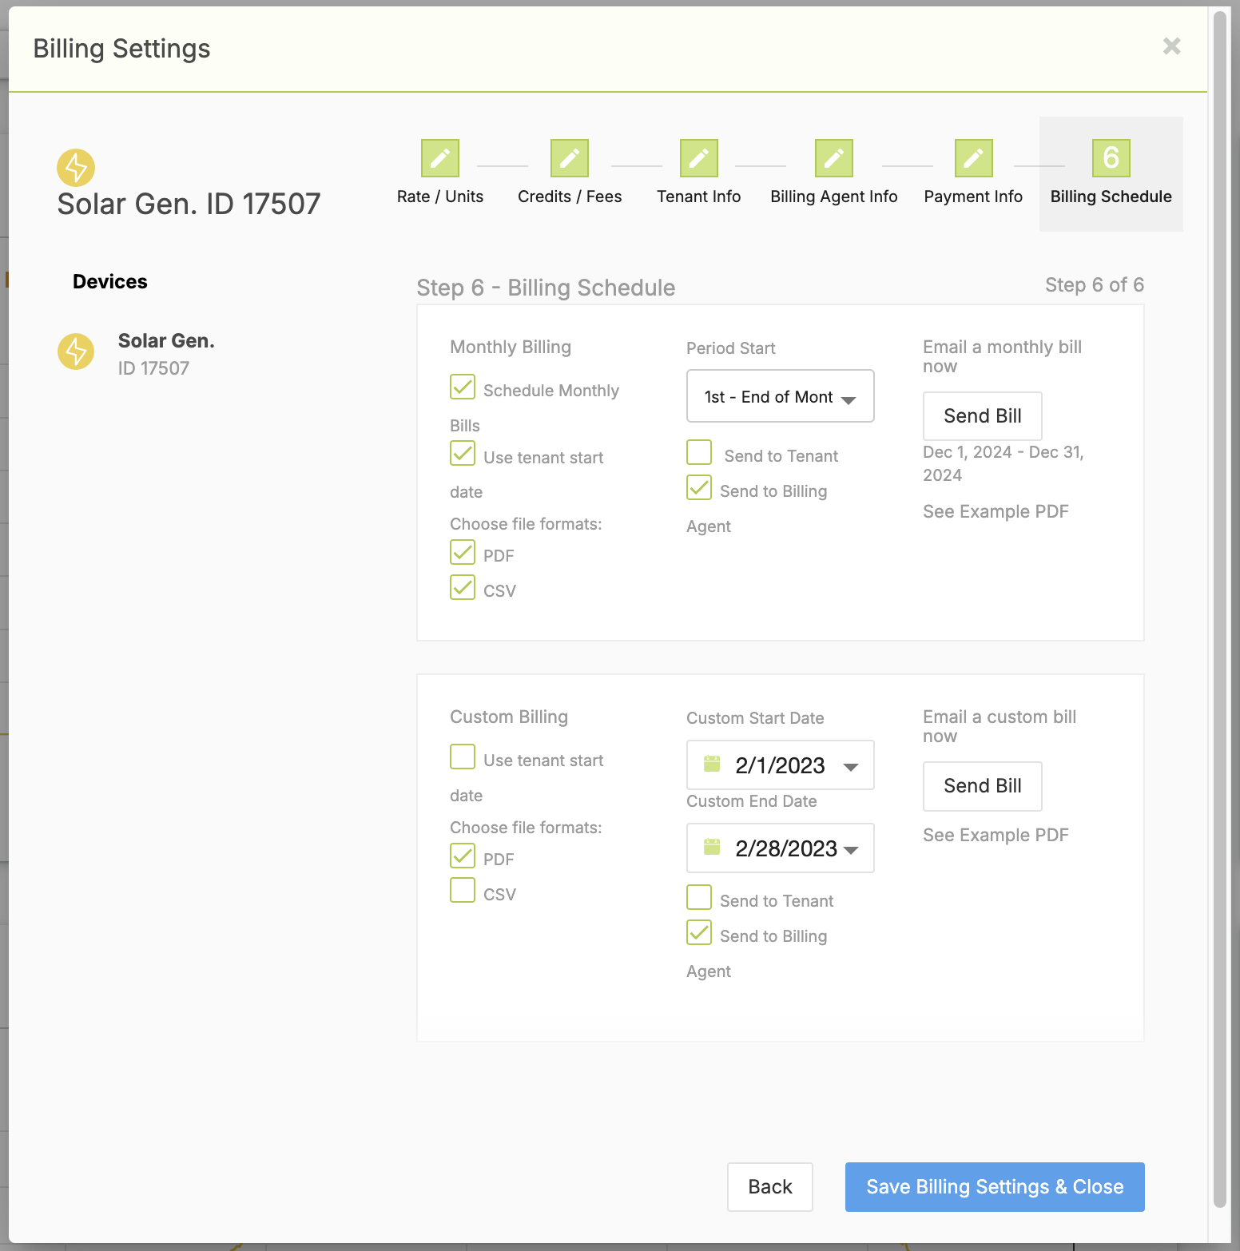Open See Example PDF in Monthly Billing
Screen dimensions: 1240x1251
pyautogui.click(x=996, y=511)
